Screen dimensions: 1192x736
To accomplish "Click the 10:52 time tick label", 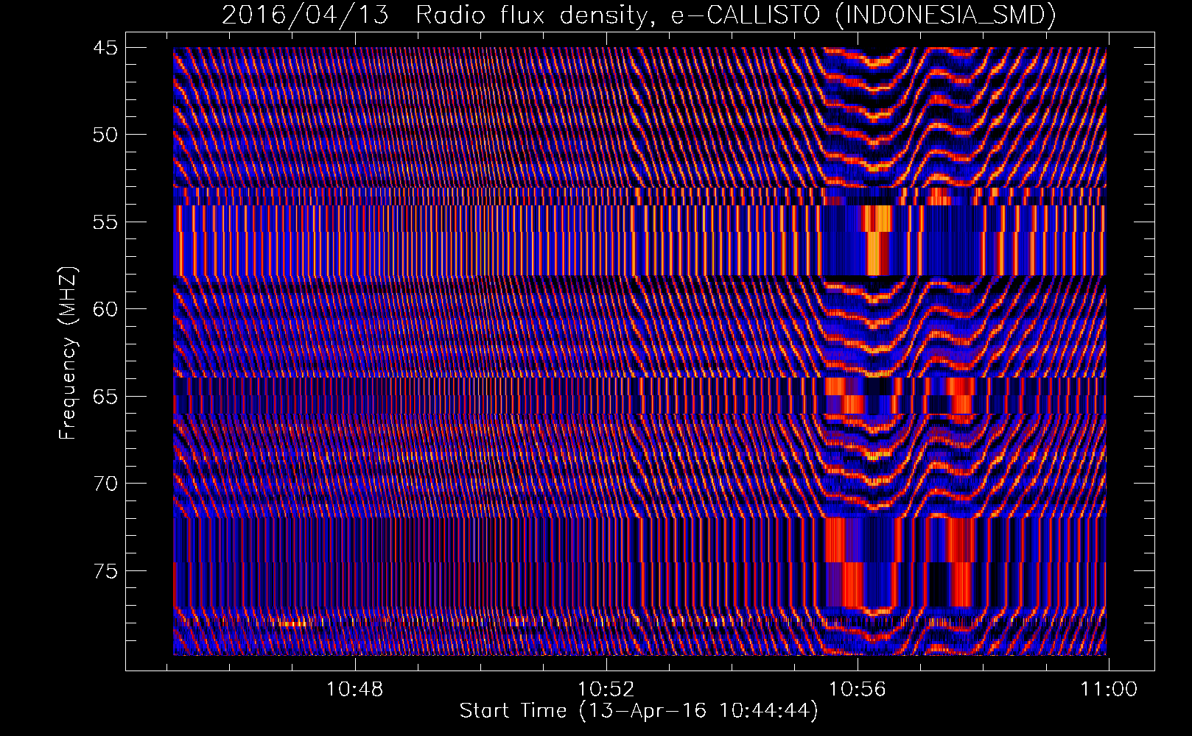I will (606, 690).
